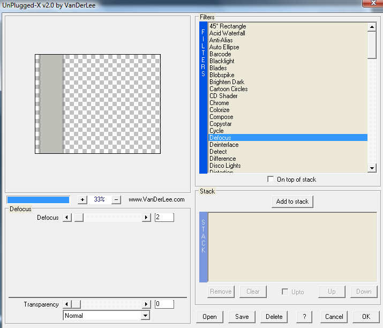The height and width of the screenshot is (328, 383).
Task: Click the zoom out minus button
Action: pos(117,199)
